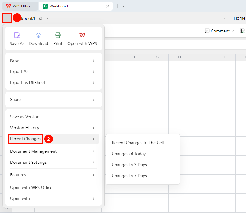Add a new tab with plus
The height and width of the screenshot is (213, 246).
(117, 6)
